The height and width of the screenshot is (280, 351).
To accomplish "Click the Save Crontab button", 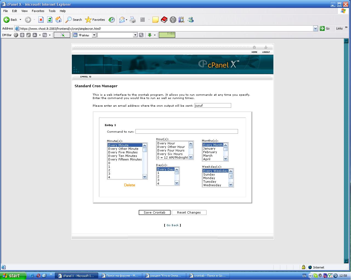I will tap(155, 212).
